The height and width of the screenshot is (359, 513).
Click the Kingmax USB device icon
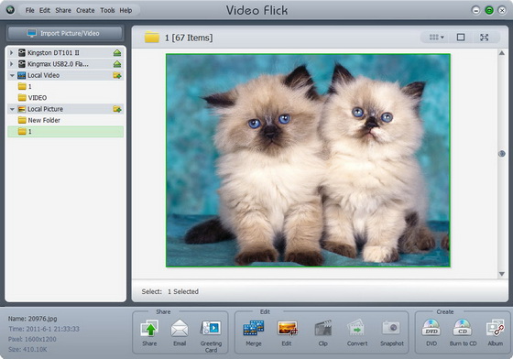pos(22,64)
